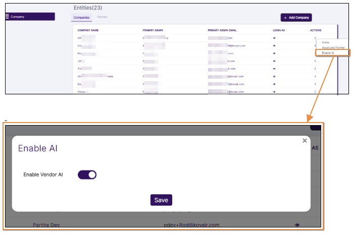
Task: Click the Login As eye for the India row
Action: (x=274, y=77)
